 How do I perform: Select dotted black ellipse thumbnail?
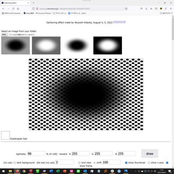[x=16, y=45]
